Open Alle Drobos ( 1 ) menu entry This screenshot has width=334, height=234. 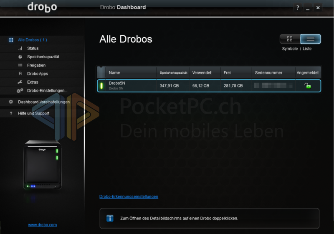coord(33,40)
